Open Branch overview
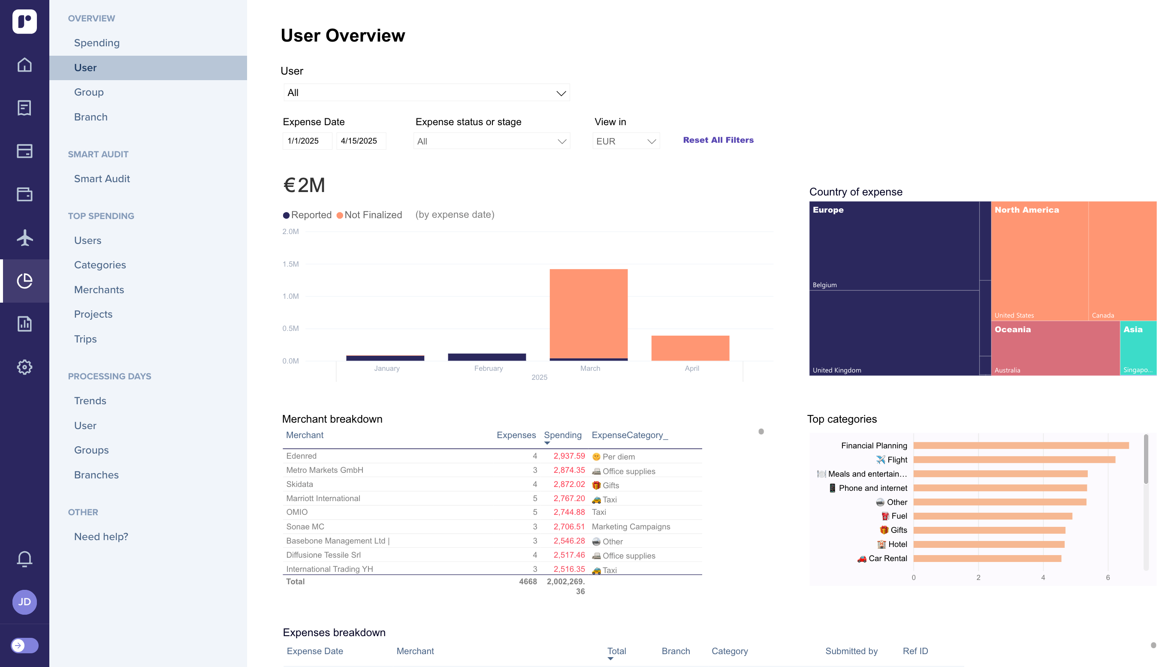Viewport: 1171px width, 667px height. (x=91, y=117)
